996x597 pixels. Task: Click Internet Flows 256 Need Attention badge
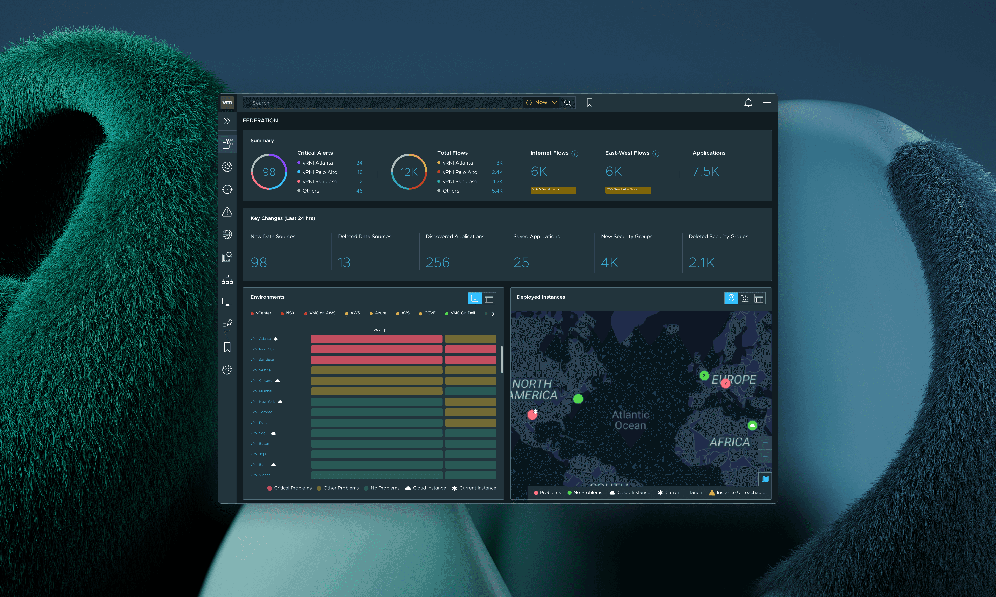click(x=553, y=190)
